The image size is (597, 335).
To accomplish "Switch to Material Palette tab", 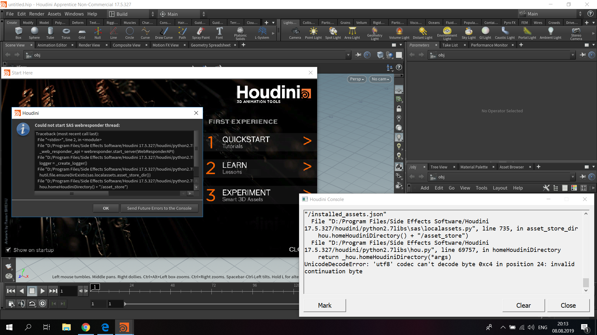I will coord(474,167).
